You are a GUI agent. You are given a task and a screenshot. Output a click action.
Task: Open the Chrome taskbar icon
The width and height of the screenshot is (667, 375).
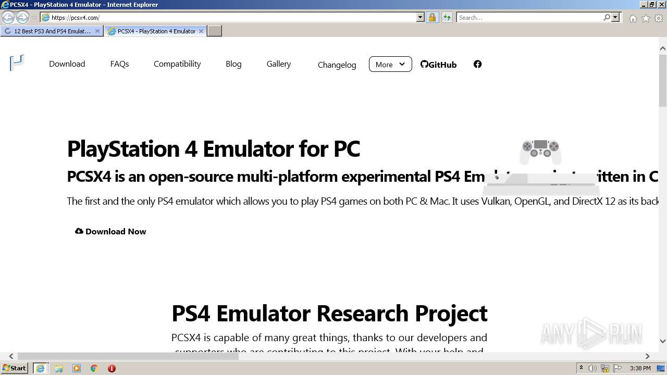[x=94, y=368]
